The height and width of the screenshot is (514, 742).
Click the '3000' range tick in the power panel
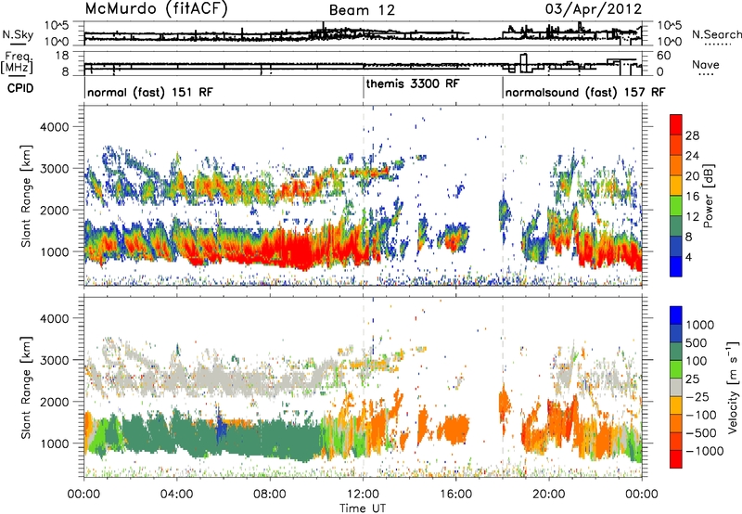point(53,169)
